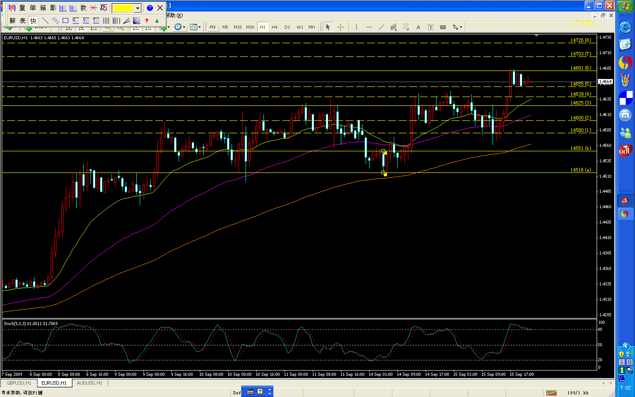Select the rectangle drawing tool
The width and height of the screenshot is (635, 397).
(65, 21)
